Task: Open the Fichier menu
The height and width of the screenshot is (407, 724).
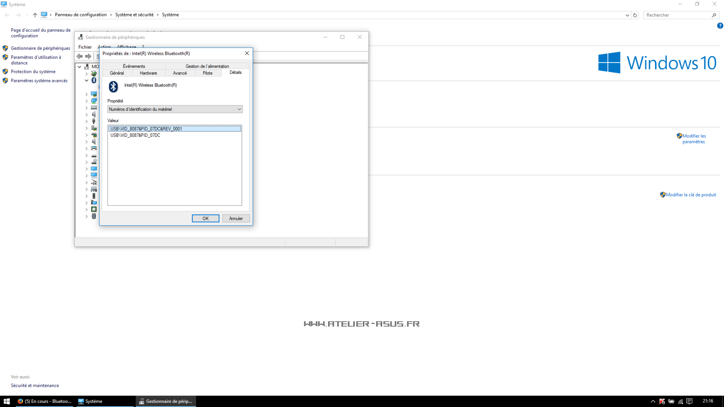Action: pos(85,47)
